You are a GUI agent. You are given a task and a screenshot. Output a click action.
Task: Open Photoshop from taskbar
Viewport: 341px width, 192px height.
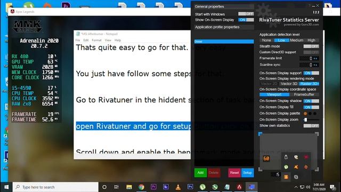[x=190, y=187]
